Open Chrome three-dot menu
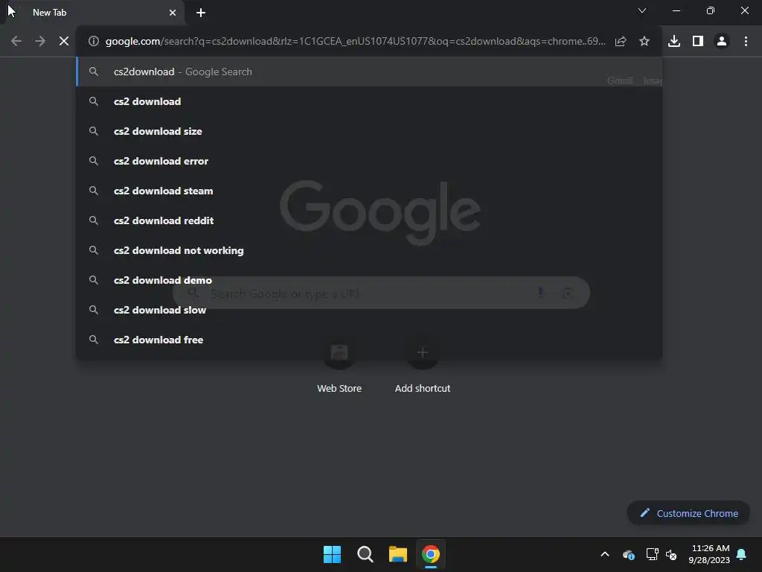The width and height of the screenshot is (762, 572). [746, 42]
